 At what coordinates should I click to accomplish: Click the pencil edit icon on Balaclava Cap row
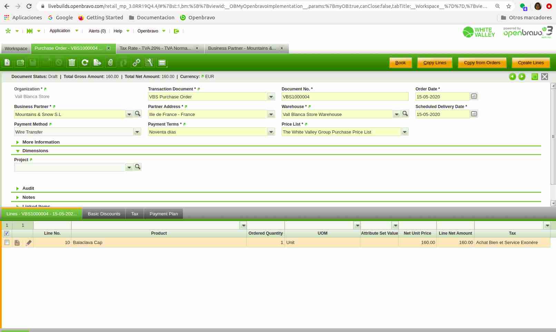coord(29,243)
